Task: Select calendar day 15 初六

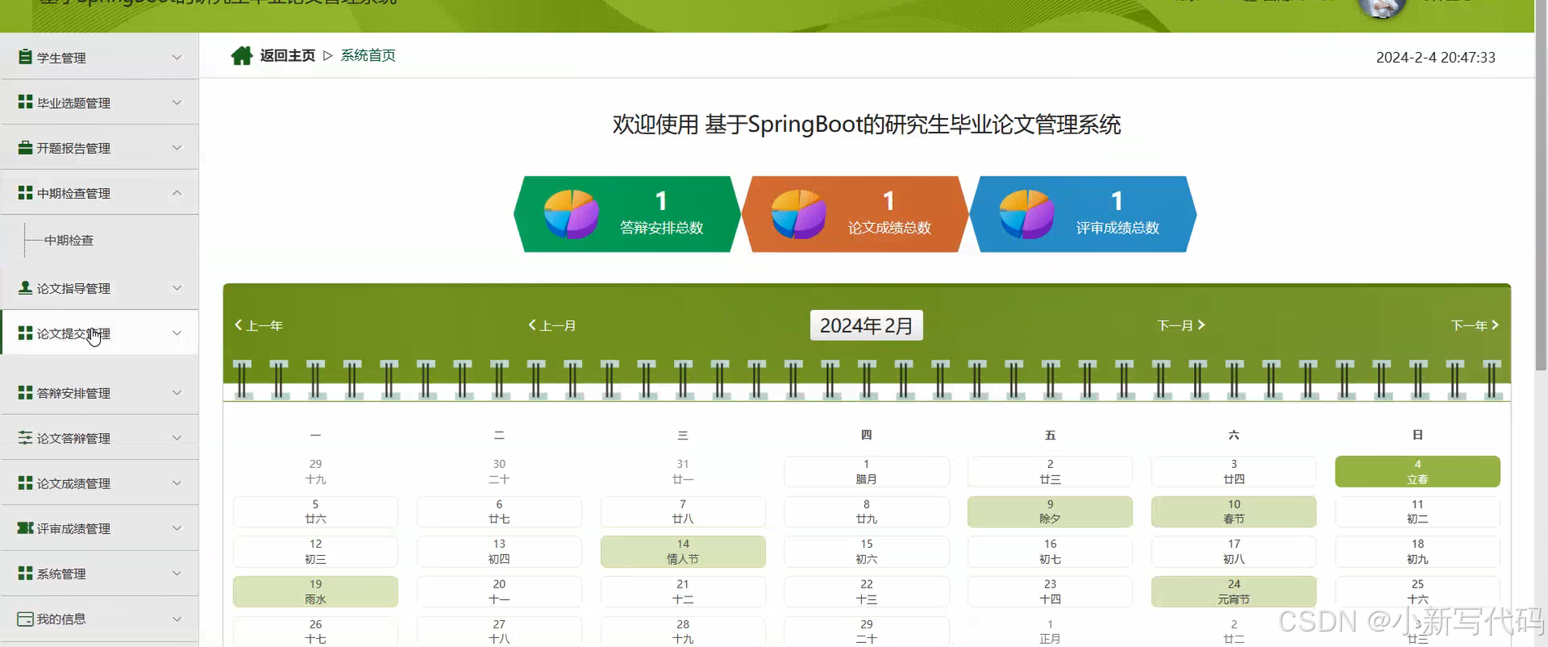Action: click(866, 551)
